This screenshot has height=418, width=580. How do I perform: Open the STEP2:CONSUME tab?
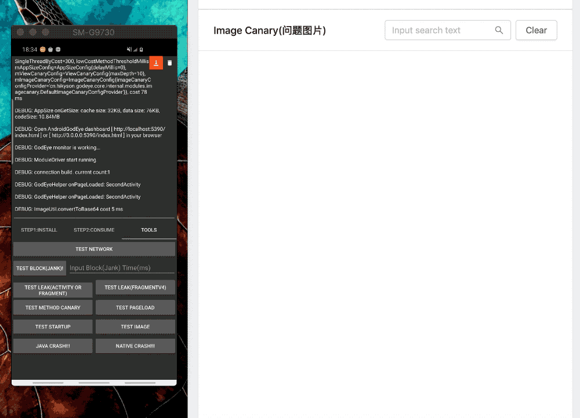[94, 230]
